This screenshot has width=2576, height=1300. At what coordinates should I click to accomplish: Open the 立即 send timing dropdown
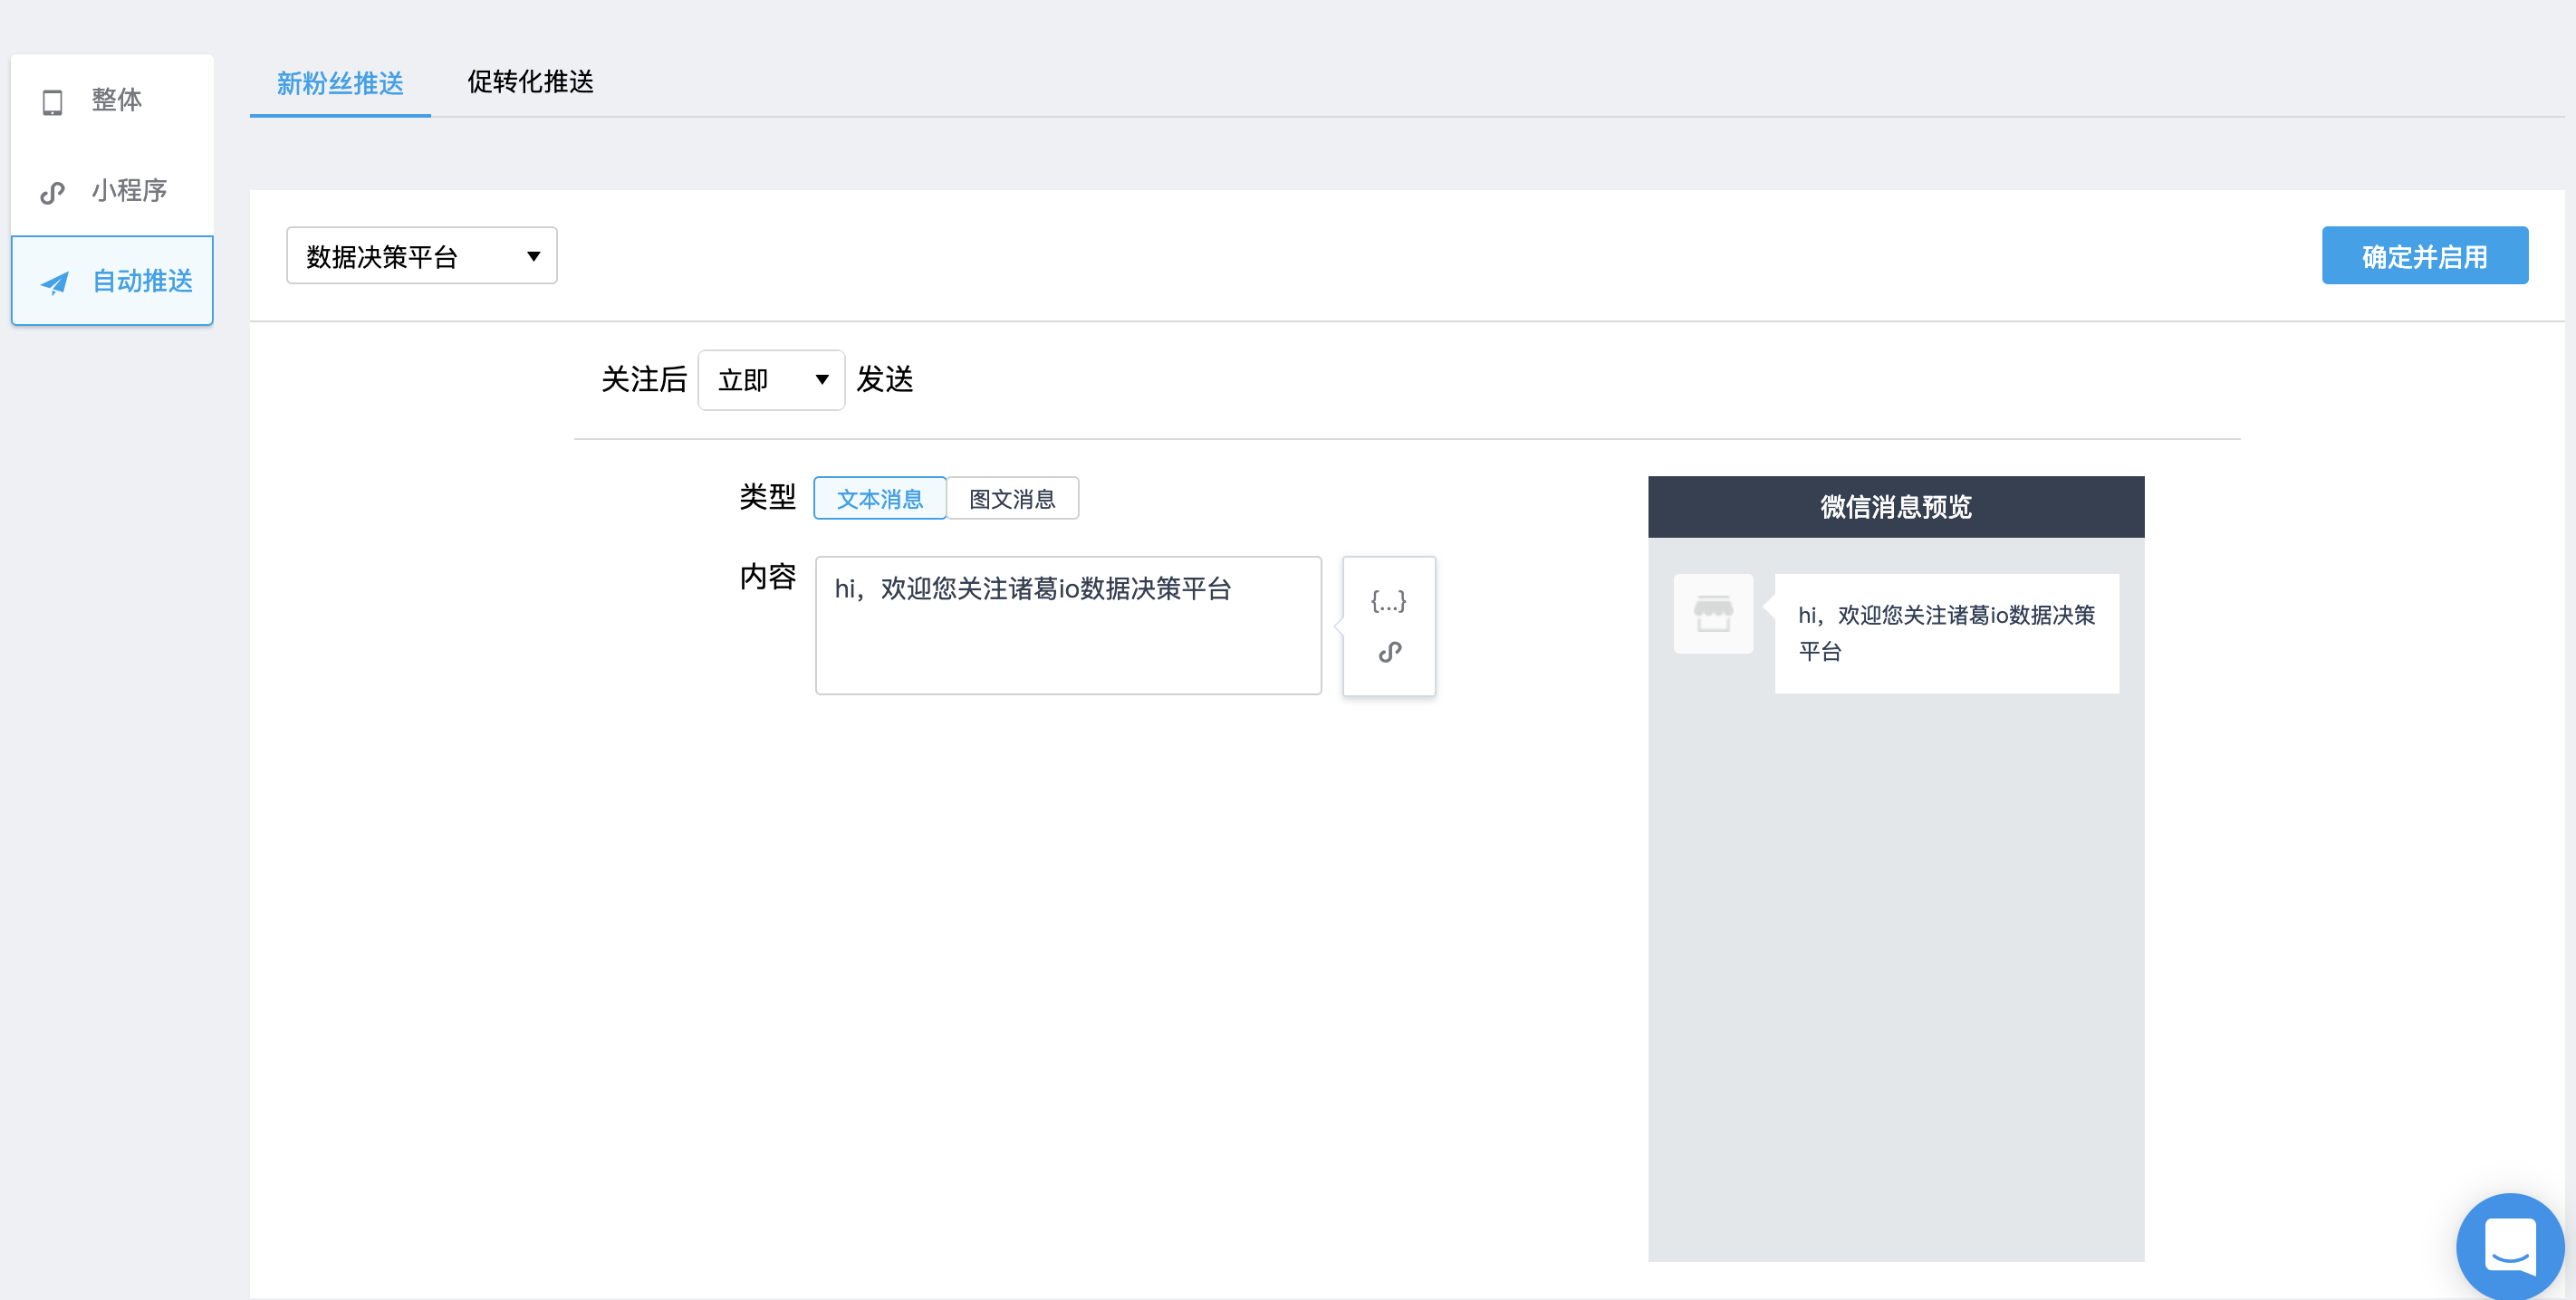(771, 379)
